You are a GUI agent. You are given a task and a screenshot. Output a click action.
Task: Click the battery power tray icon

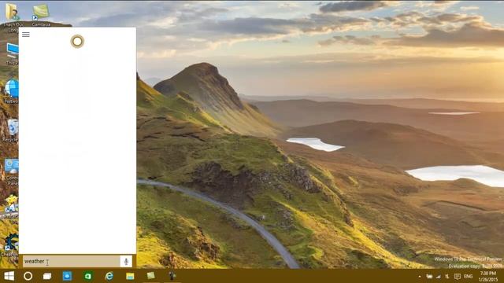(429, 276)
